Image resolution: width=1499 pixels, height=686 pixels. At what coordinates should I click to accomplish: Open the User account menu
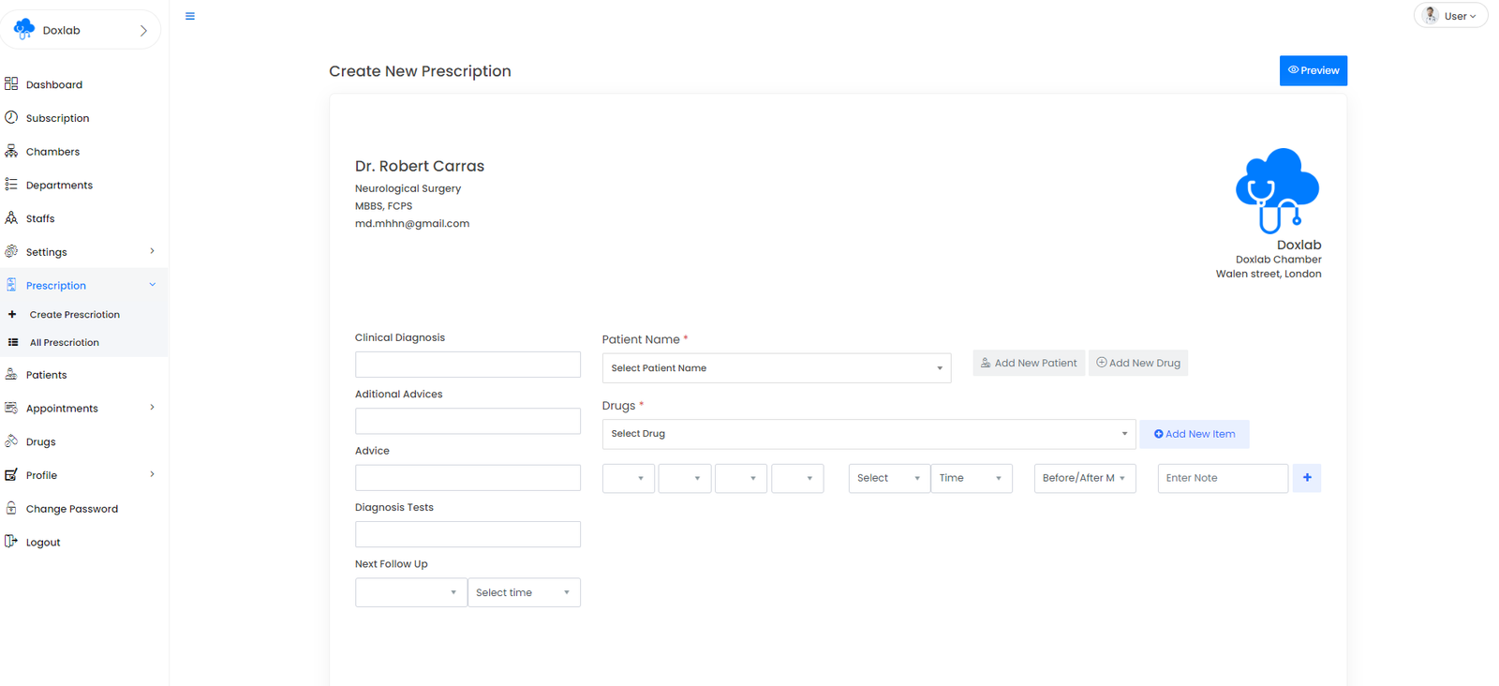tap(1450, 16)
